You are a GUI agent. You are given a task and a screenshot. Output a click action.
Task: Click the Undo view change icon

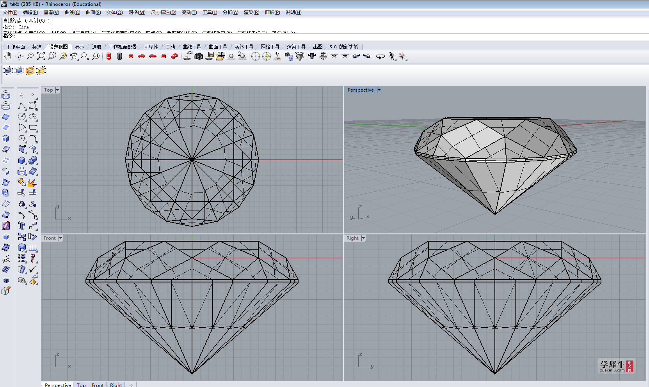pyautogui.click(x=74, y=57)
